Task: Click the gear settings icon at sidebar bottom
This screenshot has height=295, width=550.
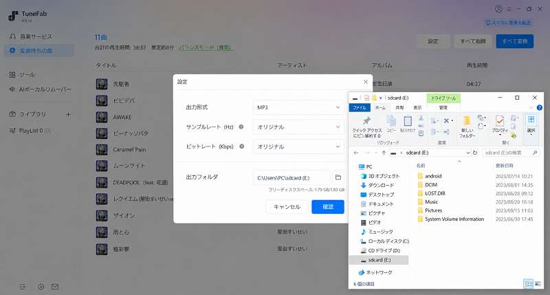Action: click(41, 287)
